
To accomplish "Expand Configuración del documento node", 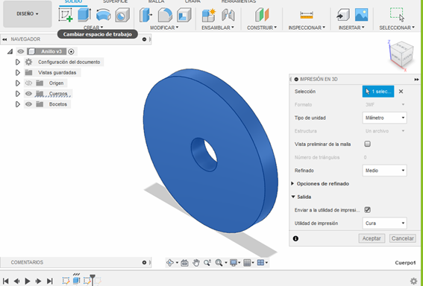I will (x=18, y=62).
